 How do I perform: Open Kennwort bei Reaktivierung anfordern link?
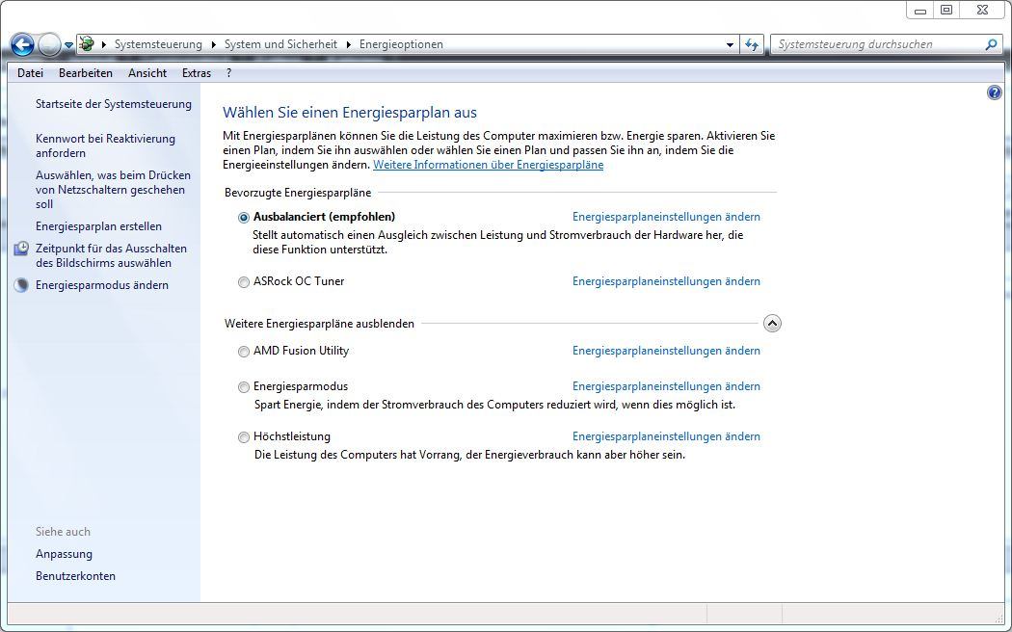pyautogui.click(x=105, y=145)
